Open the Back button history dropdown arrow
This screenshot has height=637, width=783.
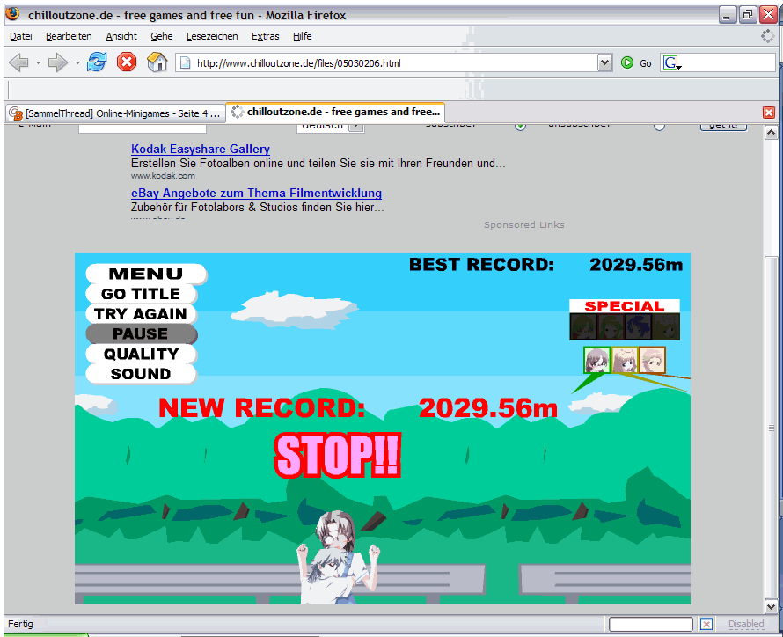click(x=38, y=62)
